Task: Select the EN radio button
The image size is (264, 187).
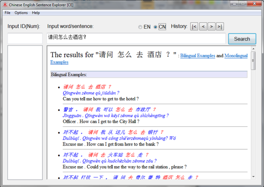Action: (140, 27)
